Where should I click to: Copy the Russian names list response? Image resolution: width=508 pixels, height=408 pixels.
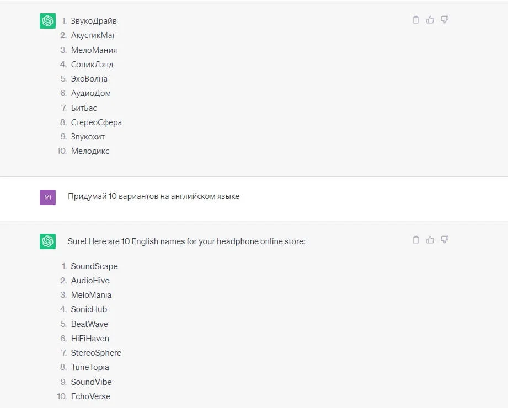[416, 20]
